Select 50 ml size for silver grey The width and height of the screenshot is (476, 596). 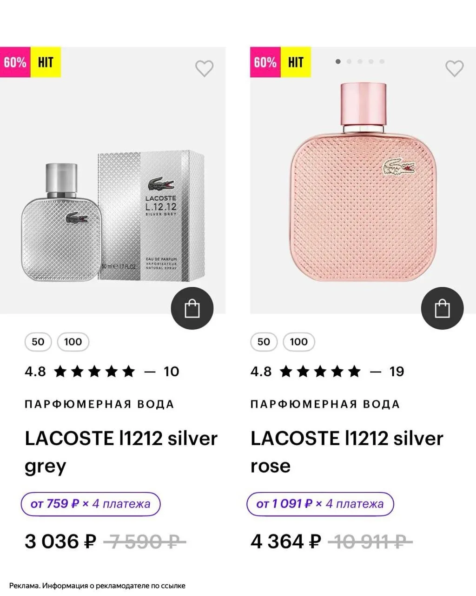(38, 342)
